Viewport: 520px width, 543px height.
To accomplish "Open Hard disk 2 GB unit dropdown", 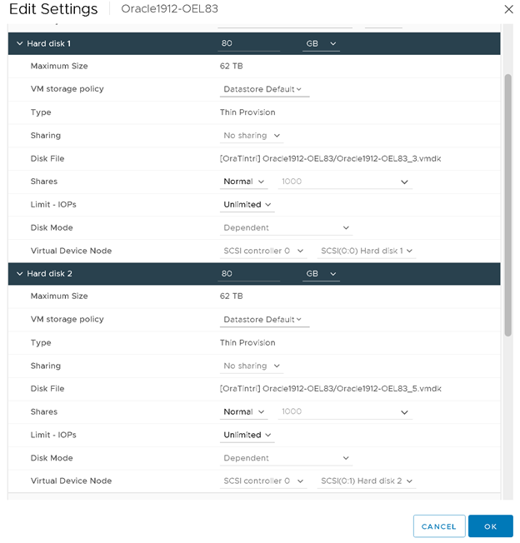I will (321, 273).
